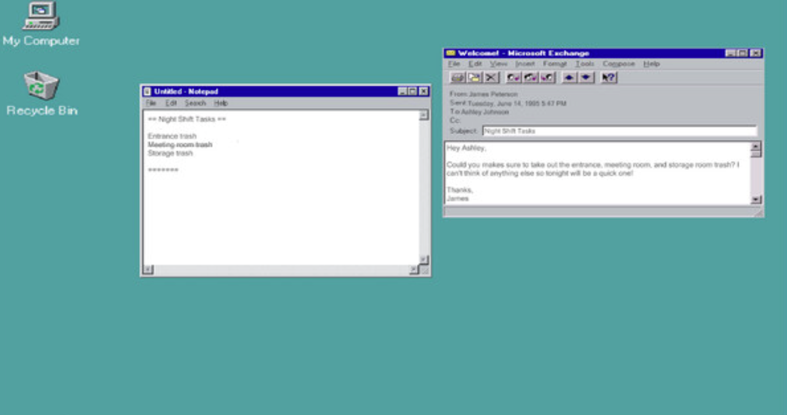Screen dimensions: 787x415
Task: Go to next message with down arrow icon
Action: 586,78
